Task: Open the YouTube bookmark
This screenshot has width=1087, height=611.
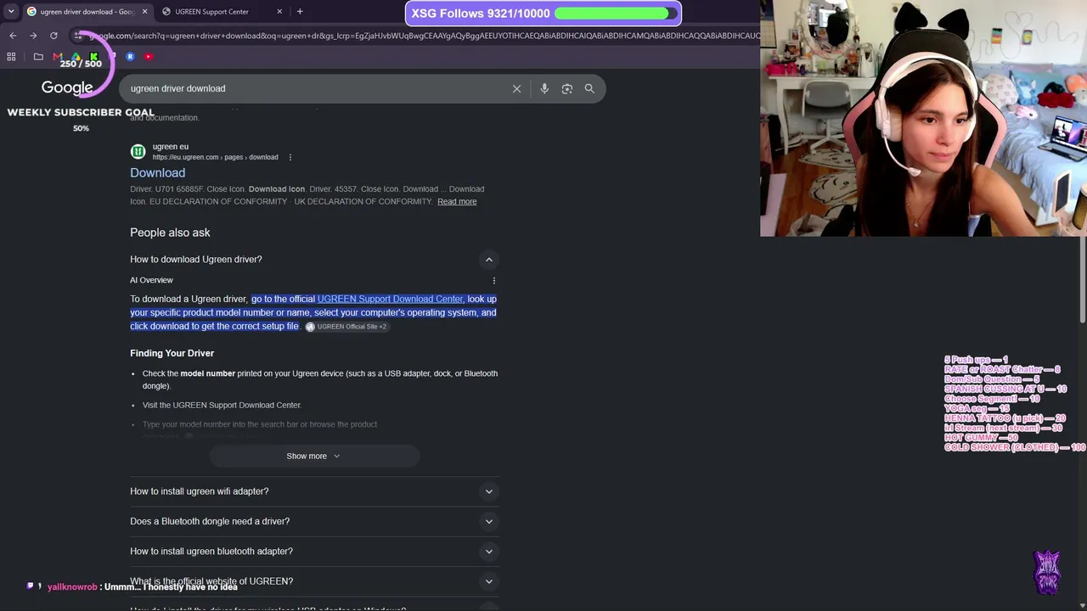Action: pos(149,57)
